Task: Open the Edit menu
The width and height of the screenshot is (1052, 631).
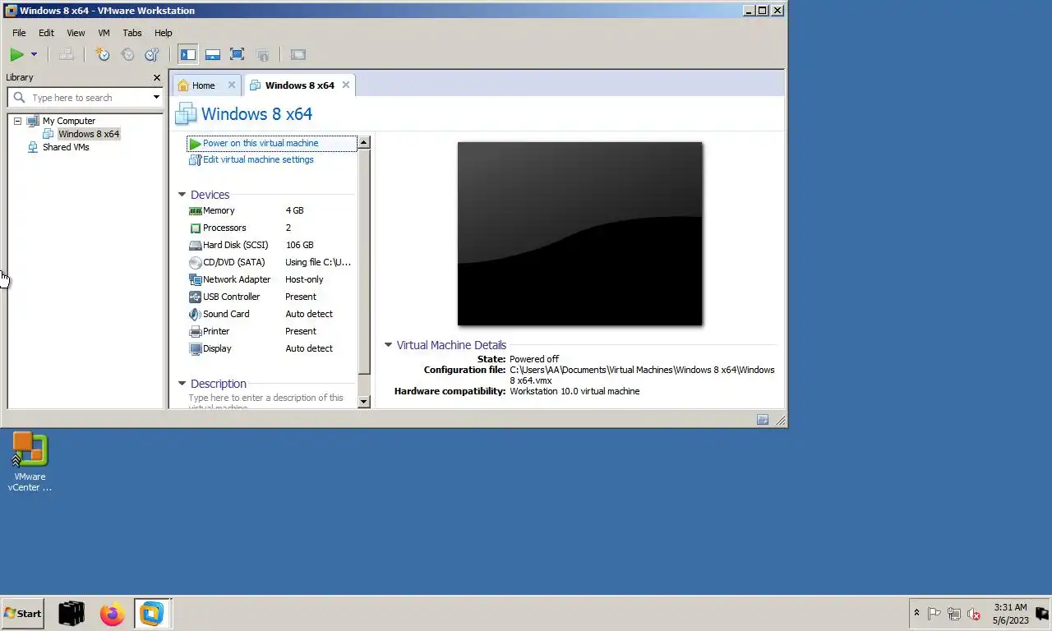Action: (x=46, y=33)
